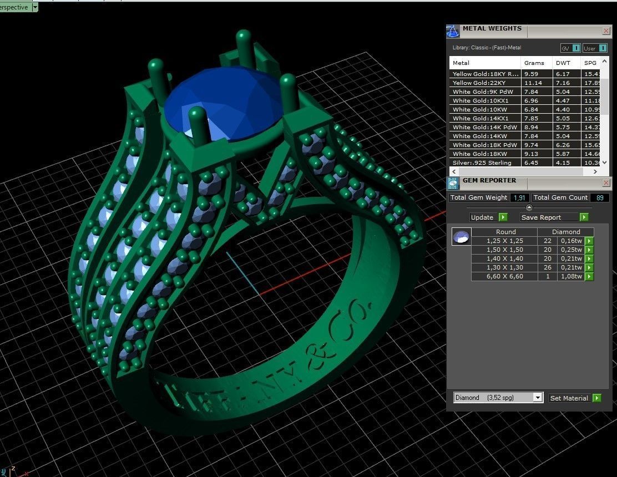Click the green arrow beside Set Material
This screenshot has width=617, height=477.
click(x=597, y=398)
